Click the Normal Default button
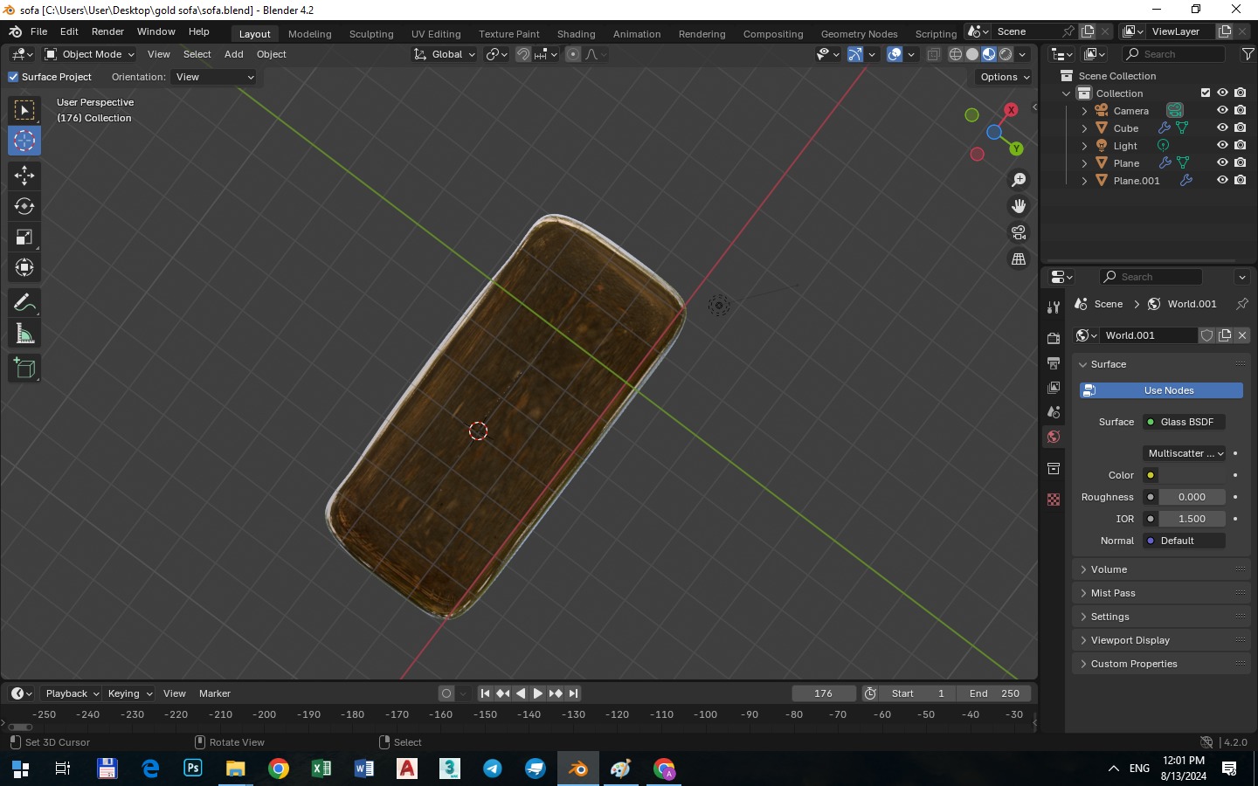1258x786 pixels. coord(1185,541)
